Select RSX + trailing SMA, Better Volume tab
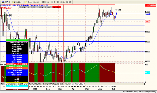 point(54,84)
